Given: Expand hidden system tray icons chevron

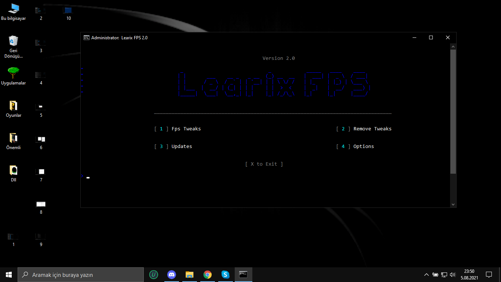Looking at the screenshot, I should 426,275.
